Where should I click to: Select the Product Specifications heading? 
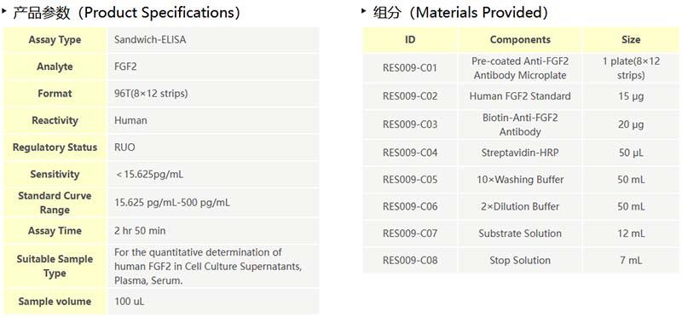tap(126, 13)
